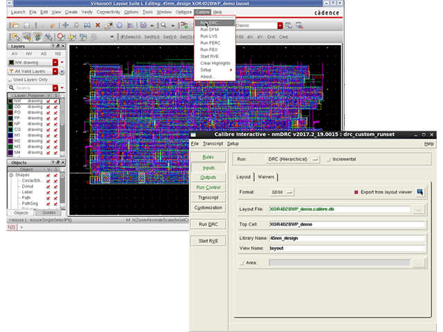The width and height of the screenshot is (443, 332).
Task: Click the red X Delete icon
Action: [98, 26]
